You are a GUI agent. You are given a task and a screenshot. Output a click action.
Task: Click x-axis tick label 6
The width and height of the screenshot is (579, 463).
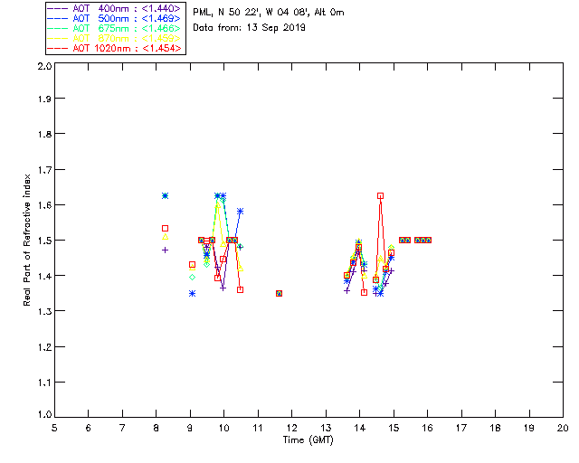tap(89, 428)
